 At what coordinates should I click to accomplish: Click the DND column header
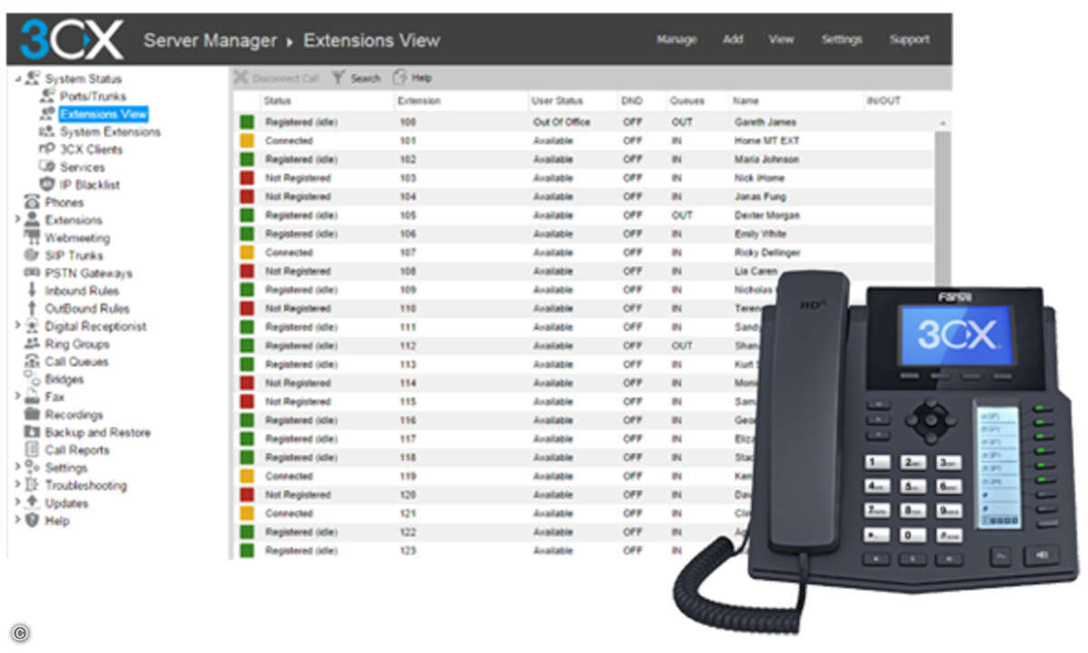coord(632,101)
